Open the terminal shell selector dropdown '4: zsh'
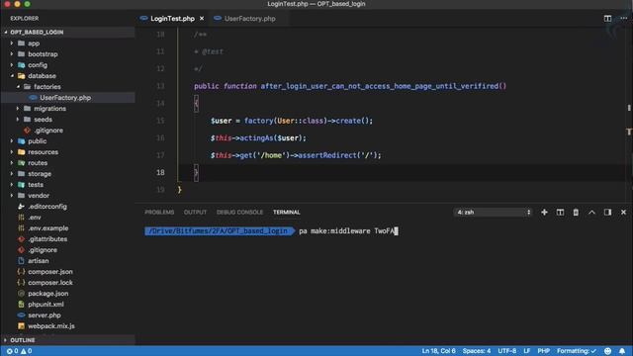The image size is (633, 356). point(494,213)
